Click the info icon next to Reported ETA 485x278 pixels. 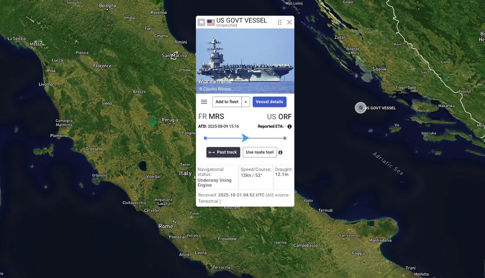pos(290,127)
